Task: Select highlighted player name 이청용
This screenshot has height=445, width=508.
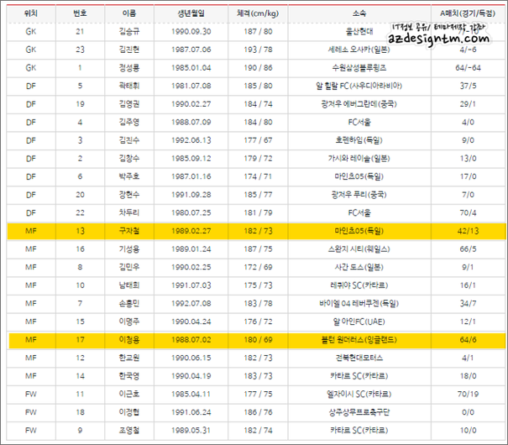Action: click(x=129, y=340)
